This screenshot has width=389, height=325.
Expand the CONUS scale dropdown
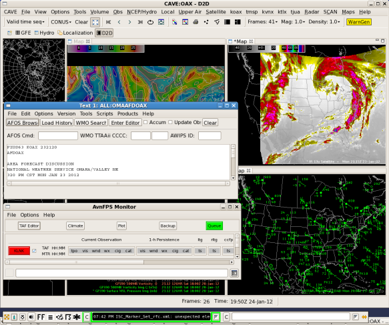click(61, 22)
